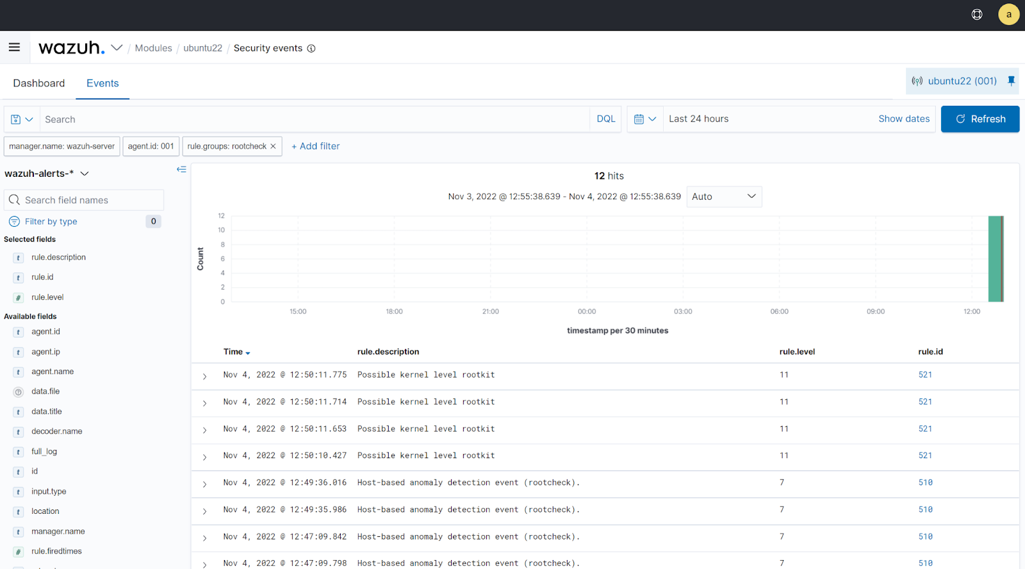Click the rule.description field type icon
The image size is (1025, 569).
tap(19, 258)
